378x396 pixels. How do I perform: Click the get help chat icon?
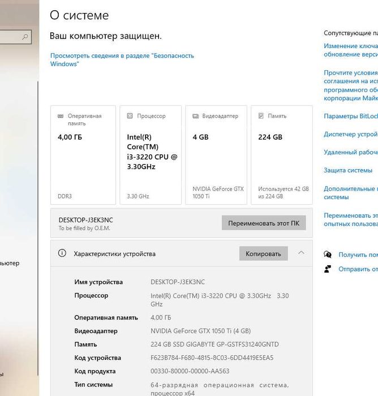[x=328, y=255]
